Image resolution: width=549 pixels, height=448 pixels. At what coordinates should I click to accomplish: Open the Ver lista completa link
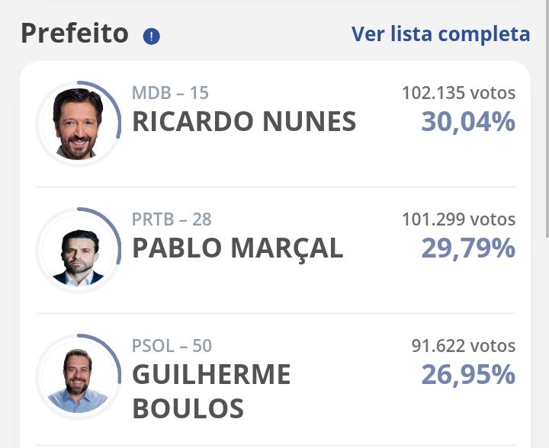(x=441, y=34)
